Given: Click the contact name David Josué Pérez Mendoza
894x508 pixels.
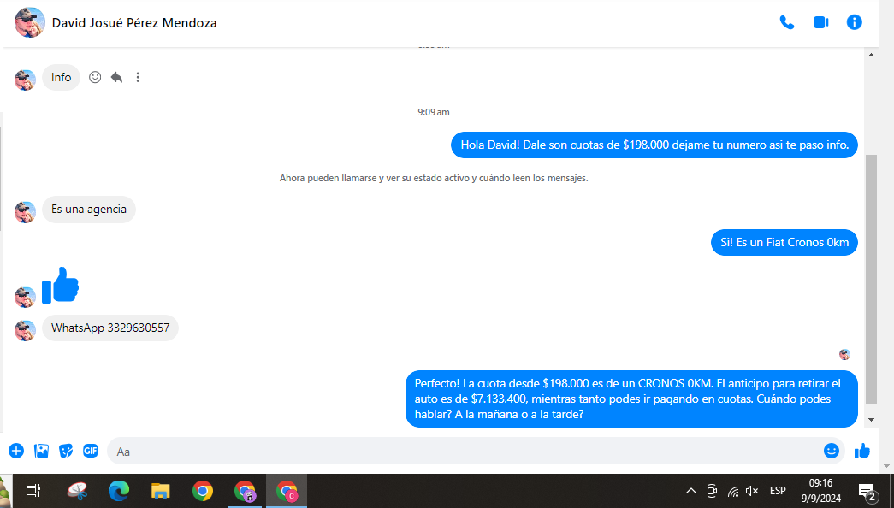Looking at the screenshot, I should point(134,23).
